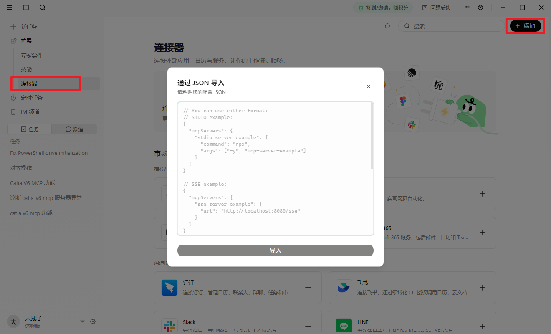Viewport: 551px width, 334px height.
Task: Click the LINE card title
Action: tap(363, 322)
